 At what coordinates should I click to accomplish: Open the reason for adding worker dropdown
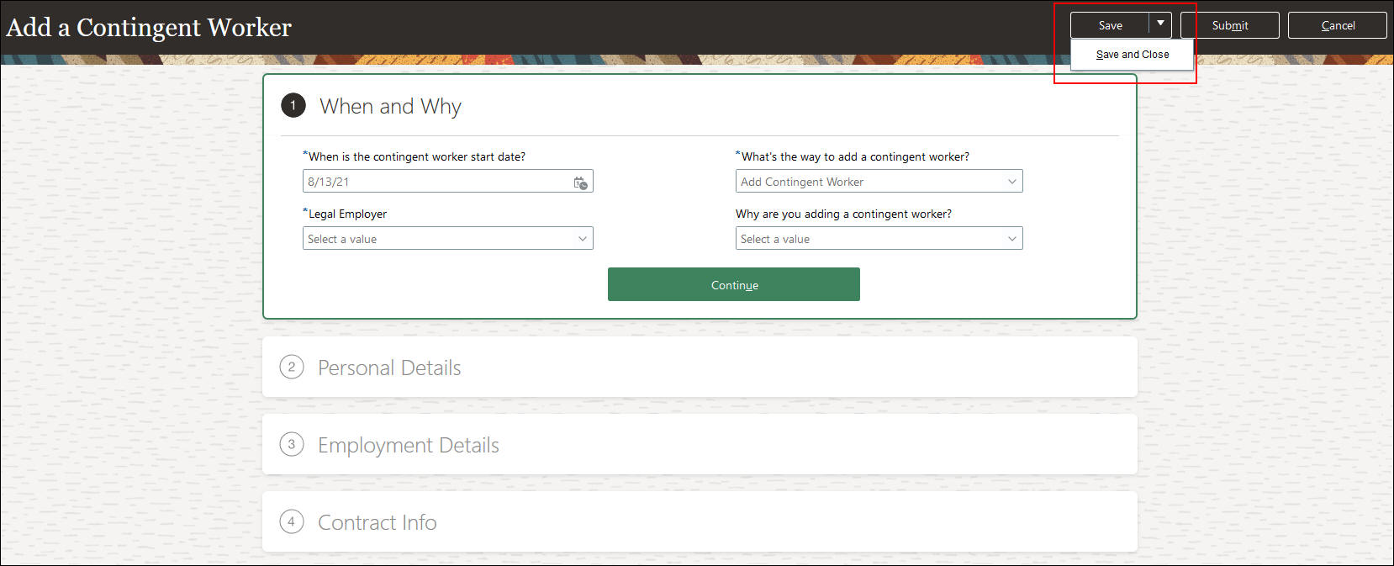click(879, 239)
